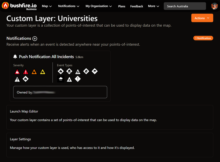Open the Feedback page

tap(137, 6)
